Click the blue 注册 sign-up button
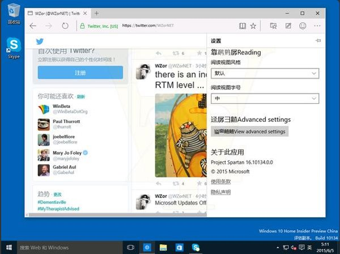This screenshot has height=254, width=340. coord(80,73)
